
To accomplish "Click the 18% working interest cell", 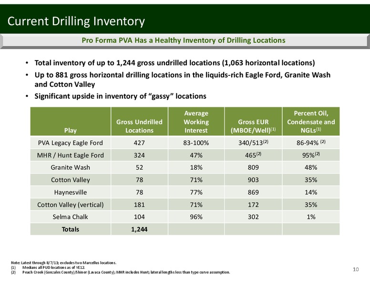I will [196, 167].
